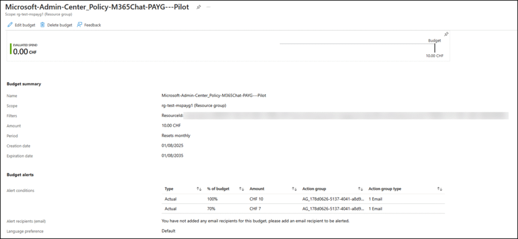Click the creation date 01/08/2025
The height and width of the screenshot is (239, 518).
pos(172,145)
